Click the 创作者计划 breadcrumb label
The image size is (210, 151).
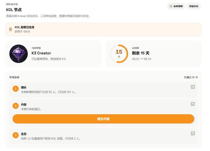click(12, 4)
